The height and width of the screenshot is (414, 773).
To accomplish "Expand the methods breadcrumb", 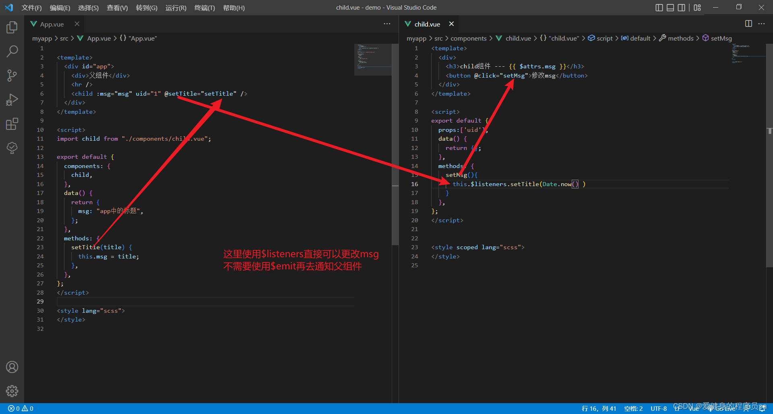I will coord(676,38).
